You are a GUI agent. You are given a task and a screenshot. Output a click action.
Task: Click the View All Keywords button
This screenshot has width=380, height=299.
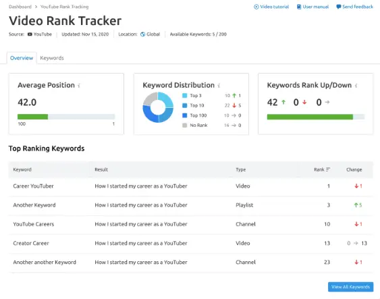pyautogui.click(x=351, y=287)
